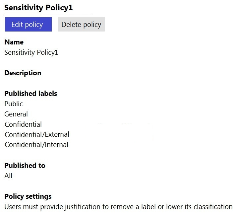236x213 pixels.
Task: Click the Published to heading
Action: (25, 165)
